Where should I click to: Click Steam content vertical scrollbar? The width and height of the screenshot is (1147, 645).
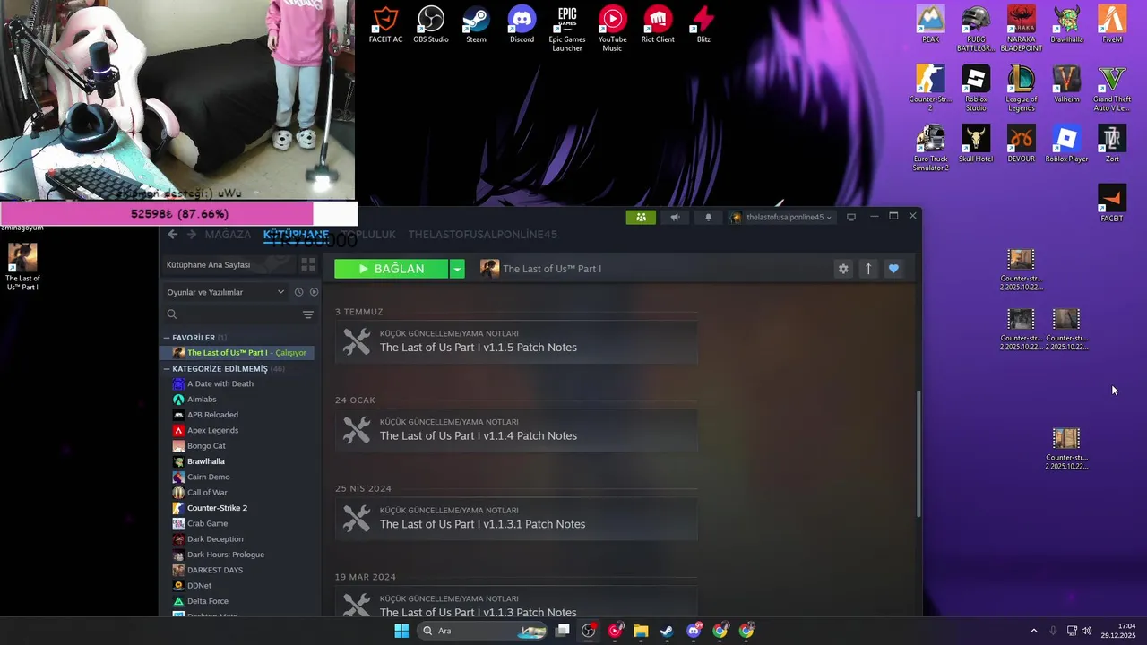coord(918,453)
